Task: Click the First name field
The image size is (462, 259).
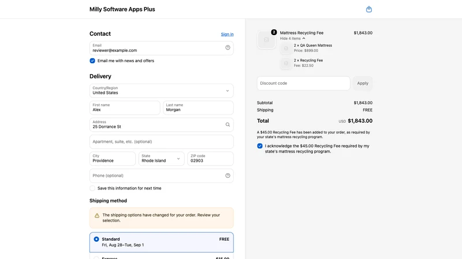Action: [125, 108]
